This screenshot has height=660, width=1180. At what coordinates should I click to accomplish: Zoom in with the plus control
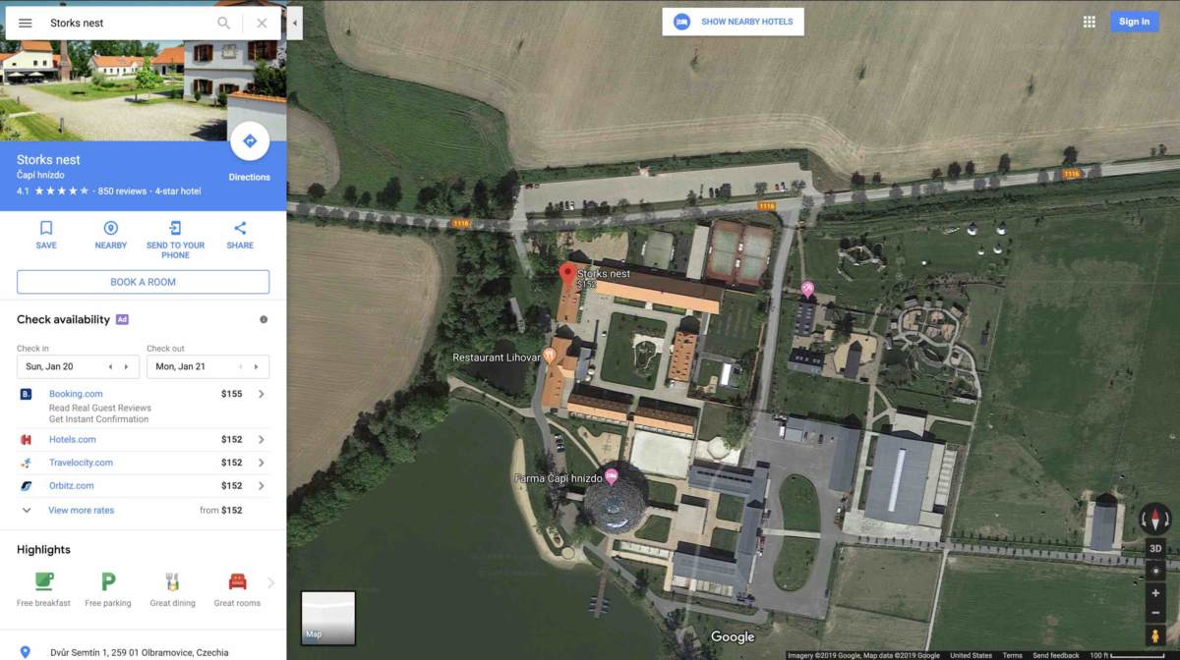pos(1155,592)
